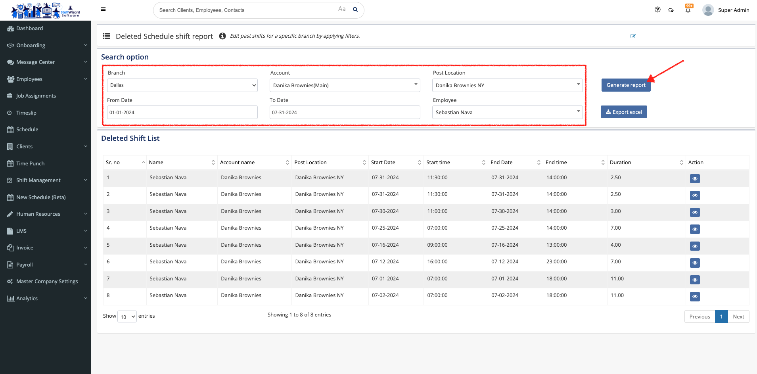Open the help question mark icon
The width and height of the screenshot is (757, 374).
tap(657, 10)
